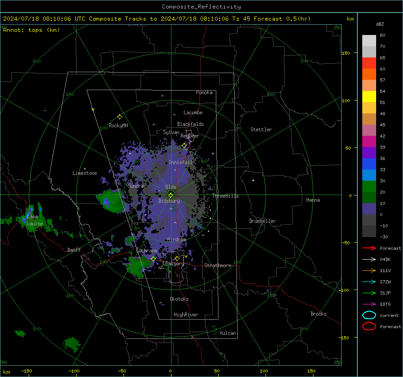
Task: Select the light gray 80-70 dBZ swatch
Action: tap(369, 40)
